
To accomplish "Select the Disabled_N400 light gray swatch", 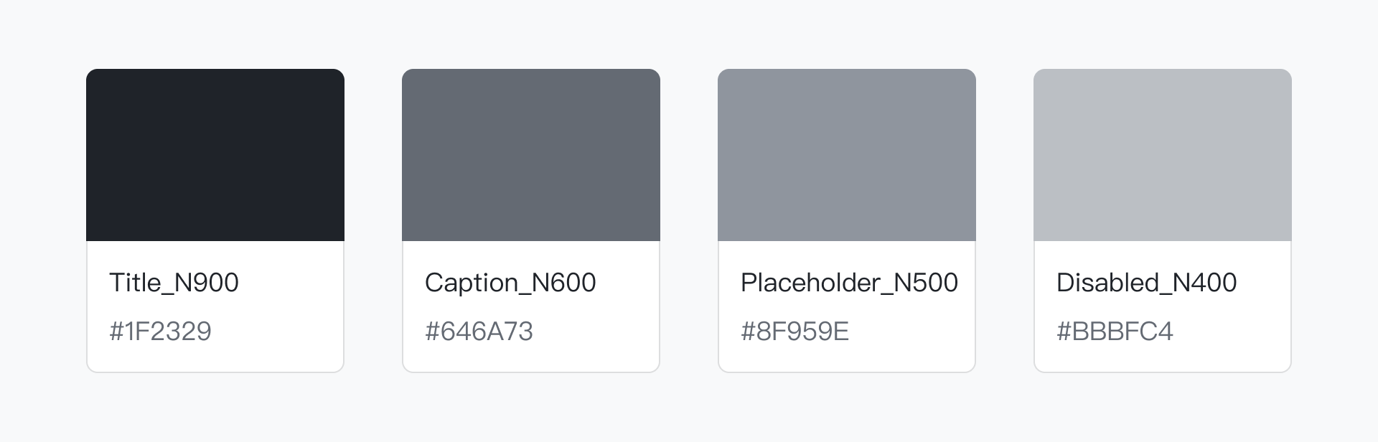I will click(x=1163, y=155).
